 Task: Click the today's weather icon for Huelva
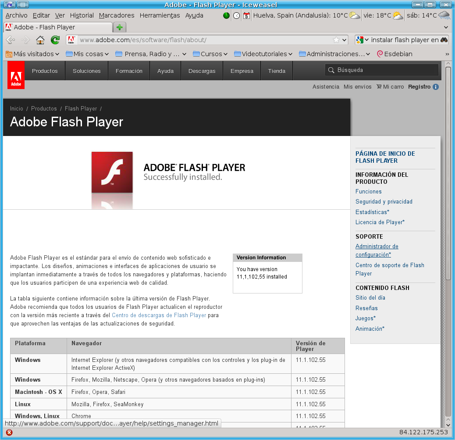[355, 15]
